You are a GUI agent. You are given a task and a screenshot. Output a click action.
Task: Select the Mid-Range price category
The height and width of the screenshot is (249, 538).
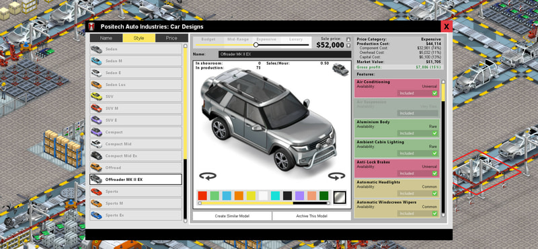(x=238, y=40)
